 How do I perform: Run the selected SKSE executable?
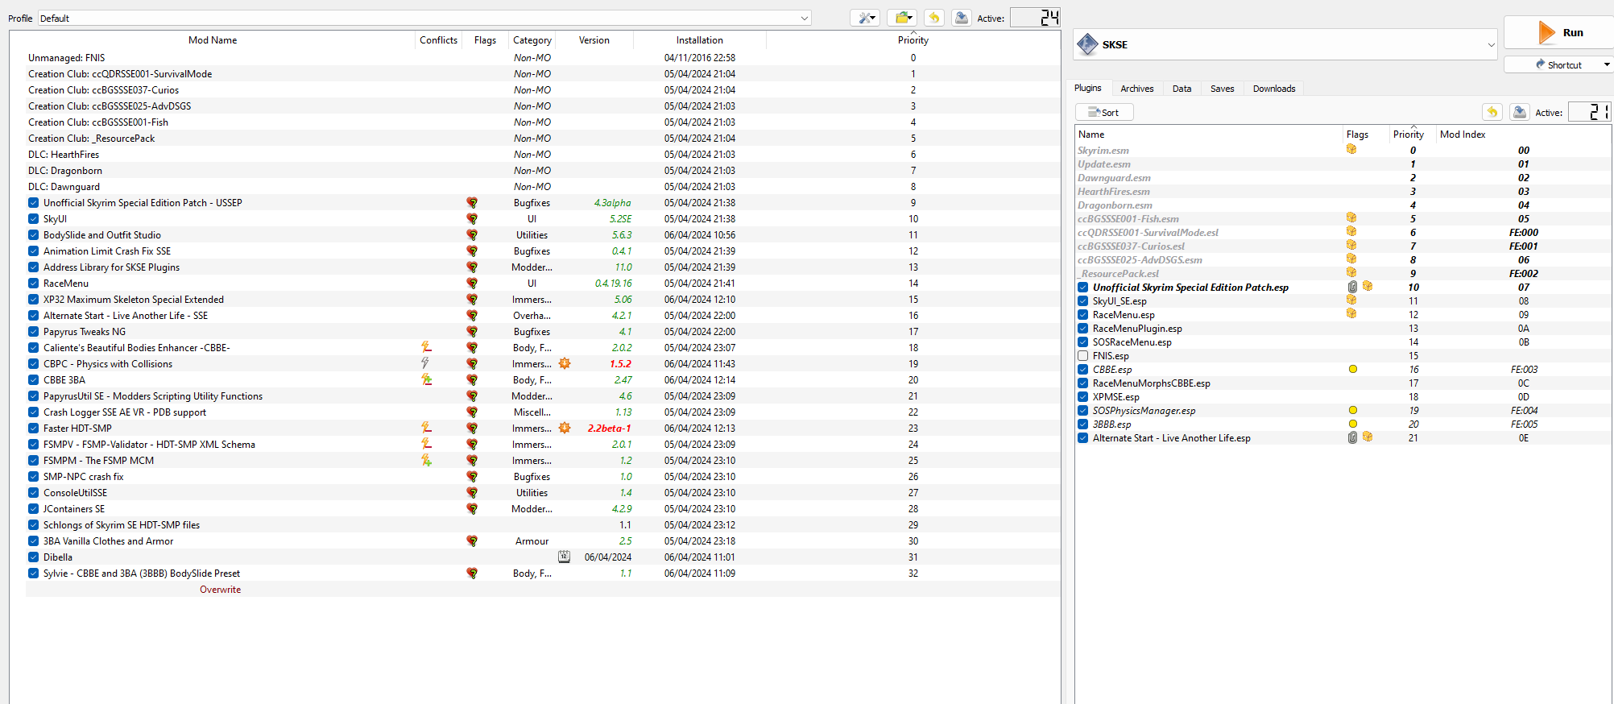pyautogui.click(x=1560, y=33)
